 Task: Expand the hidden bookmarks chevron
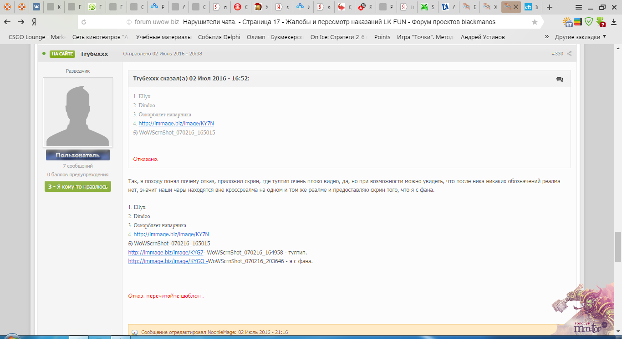[x=546, y=37]
